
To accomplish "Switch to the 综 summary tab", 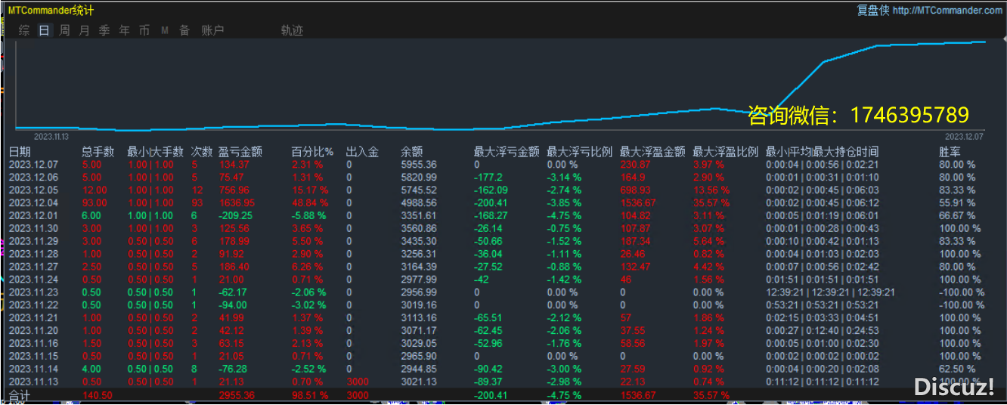I will 24,31.
